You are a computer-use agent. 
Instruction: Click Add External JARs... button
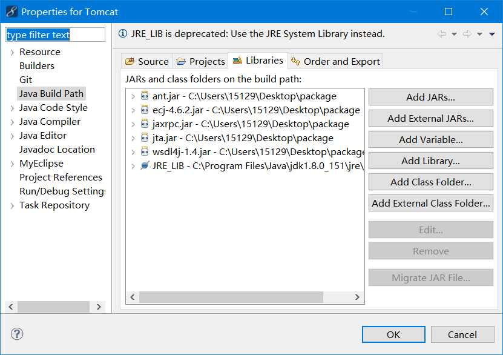pyautogui.click(x=431, y=118)
